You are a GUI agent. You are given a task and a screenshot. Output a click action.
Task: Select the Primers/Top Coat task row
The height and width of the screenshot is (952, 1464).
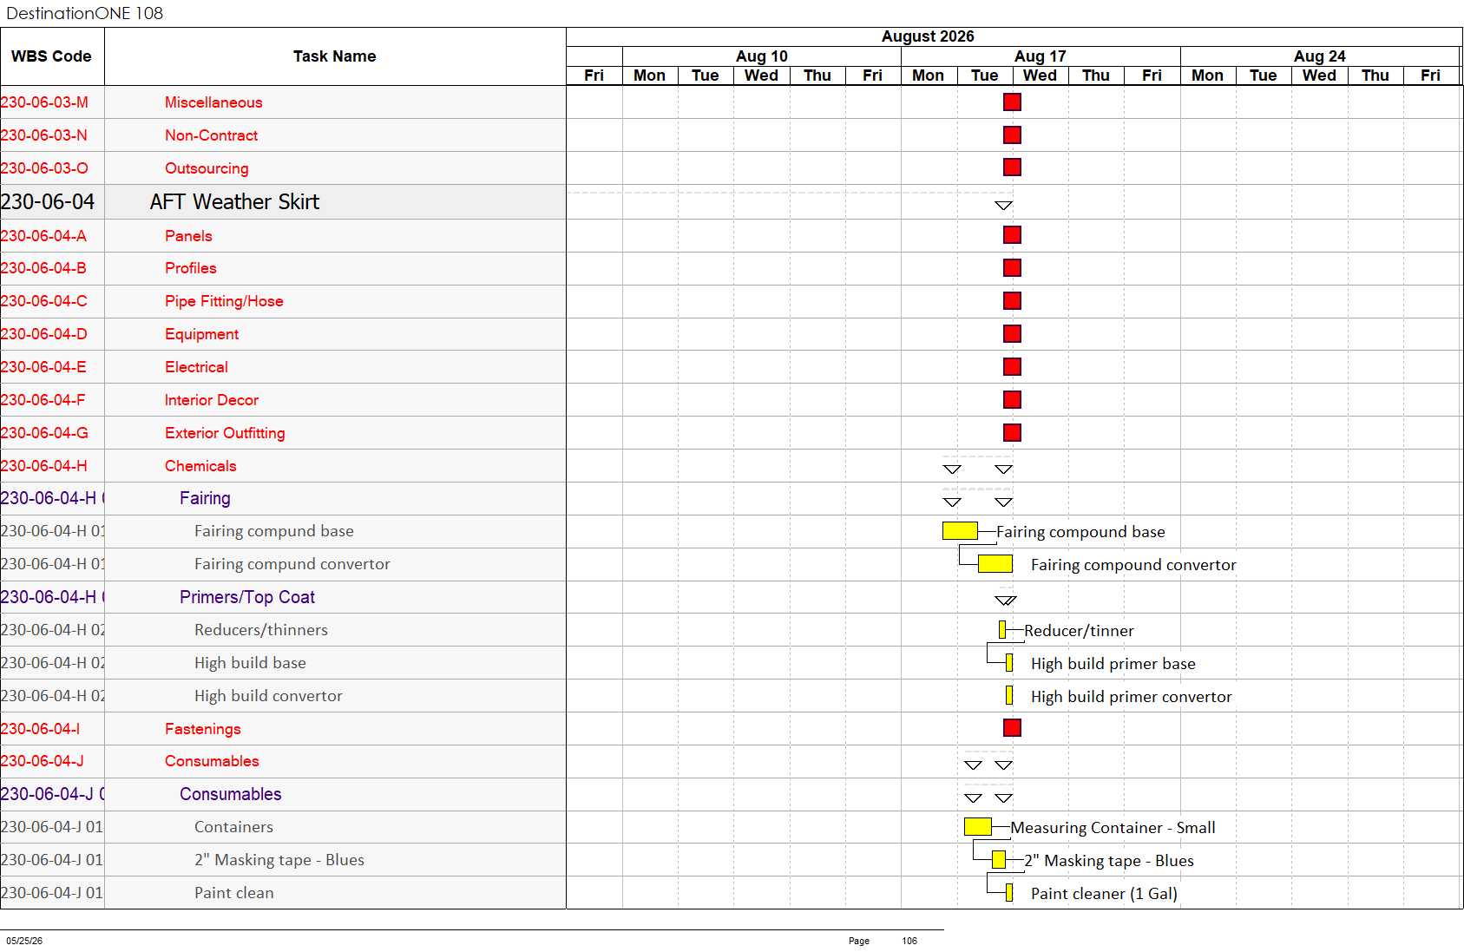tap(283, 597)
